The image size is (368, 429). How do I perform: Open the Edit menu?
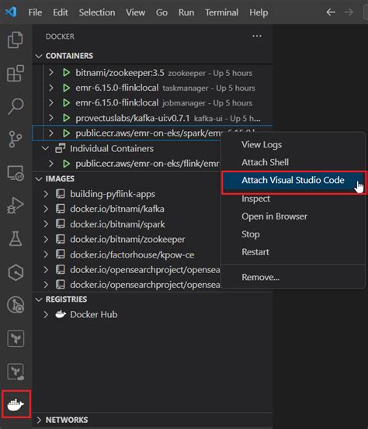pyautogui.click(x=61, y=12)
